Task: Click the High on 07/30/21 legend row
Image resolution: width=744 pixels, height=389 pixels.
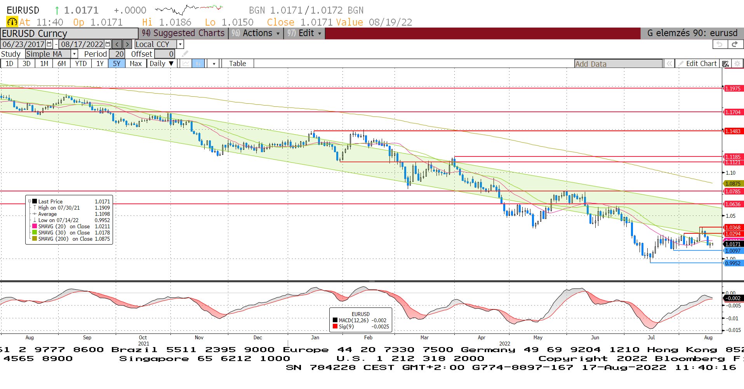Action: [71, 208]
